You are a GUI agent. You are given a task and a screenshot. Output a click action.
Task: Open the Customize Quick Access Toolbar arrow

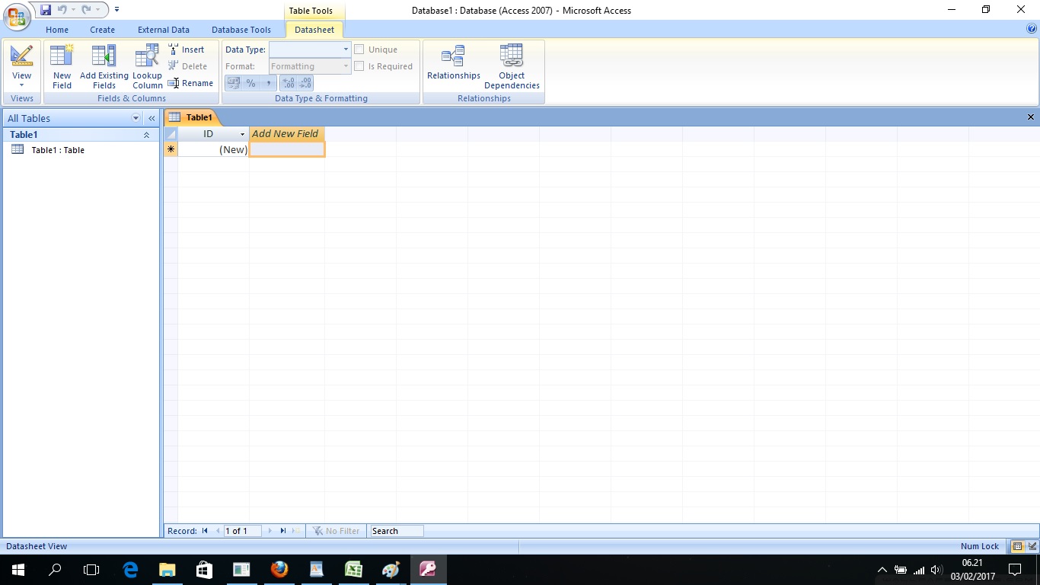coord(116,10)
